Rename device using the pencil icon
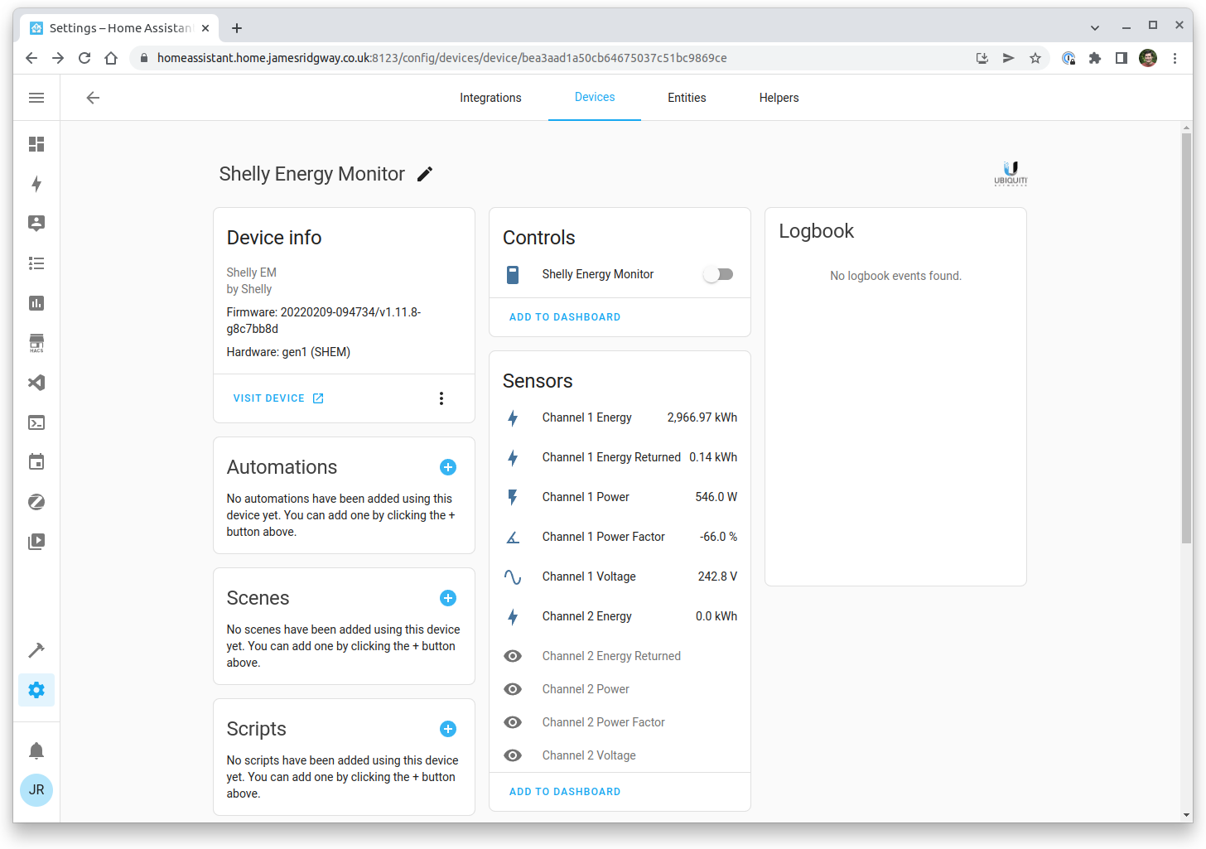Image resolution: width=1206 pixels, height=849 pixels. [424, 174]
